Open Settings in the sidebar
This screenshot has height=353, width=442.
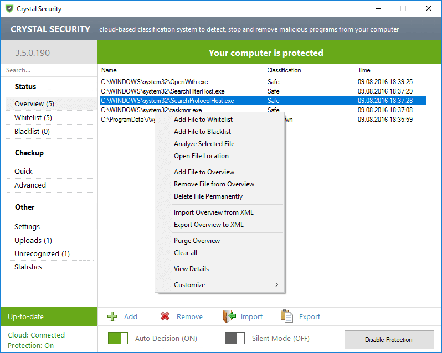pyautogui.click(x=52, y=227)
